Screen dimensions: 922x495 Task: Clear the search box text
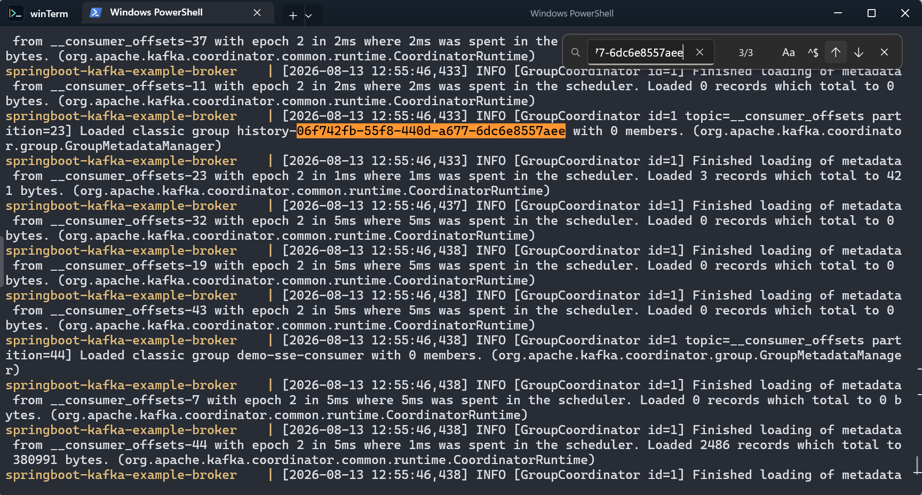pos(700,52)
